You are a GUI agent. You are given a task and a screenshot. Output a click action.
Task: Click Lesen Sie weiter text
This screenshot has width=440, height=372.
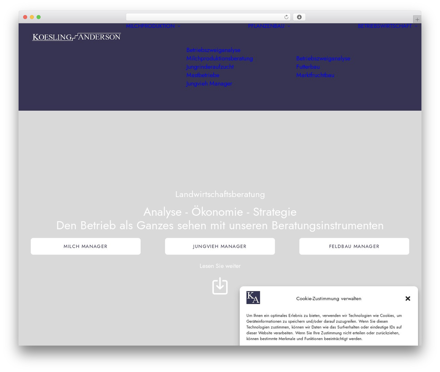[x=220, y=266]
